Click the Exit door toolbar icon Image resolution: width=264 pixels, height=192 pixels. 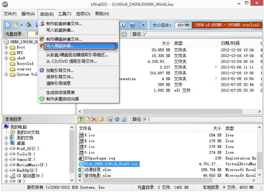142,25
